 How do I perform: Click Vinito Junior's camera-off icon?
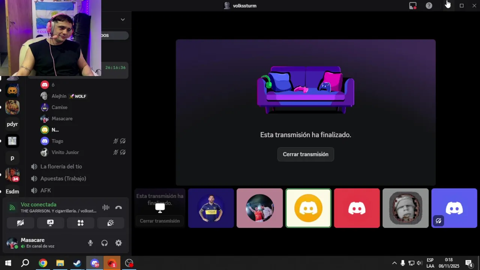[123, 152]
